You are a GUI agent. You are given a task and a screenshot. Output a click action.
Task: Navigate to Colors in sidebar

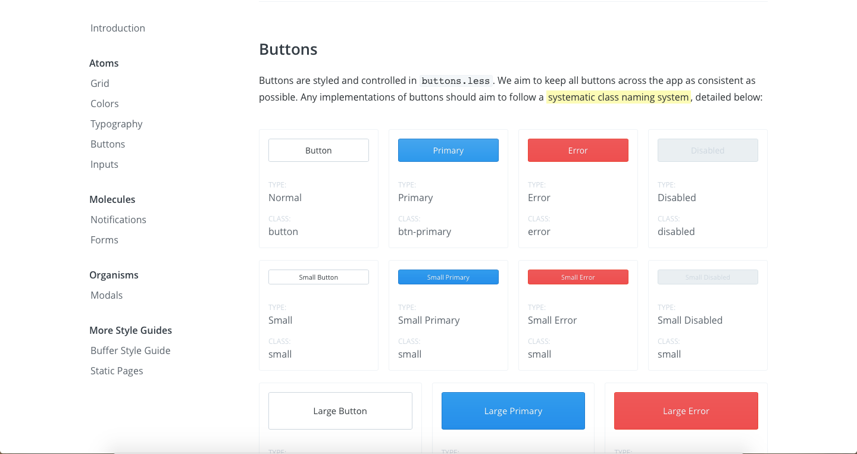point(105,104)
